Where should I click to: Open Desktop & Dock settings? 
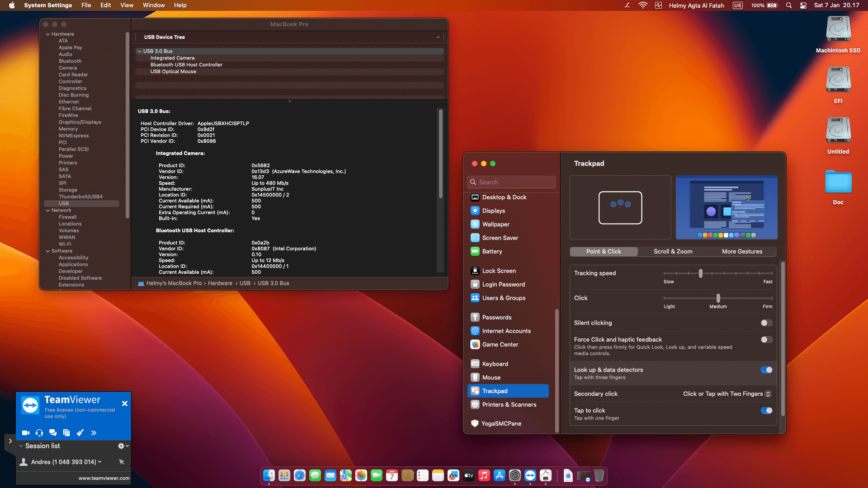tap(504, 197)
